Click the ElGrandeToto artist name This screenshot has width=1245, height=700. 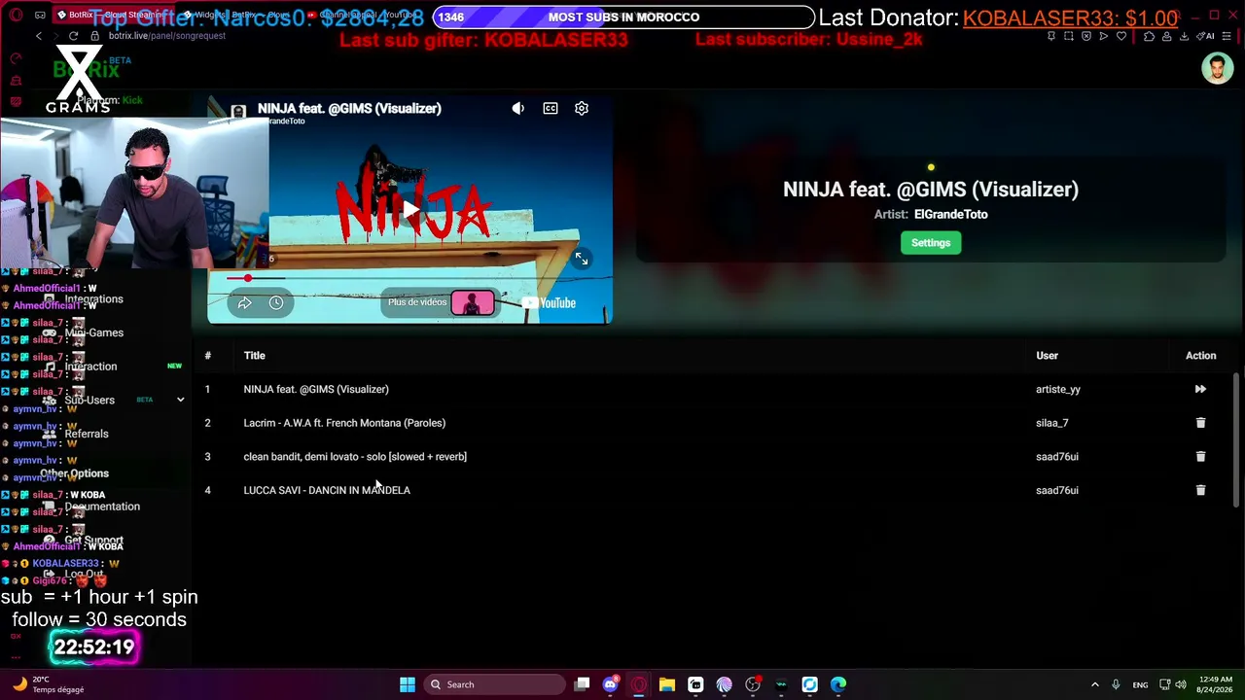coord(950,215)
